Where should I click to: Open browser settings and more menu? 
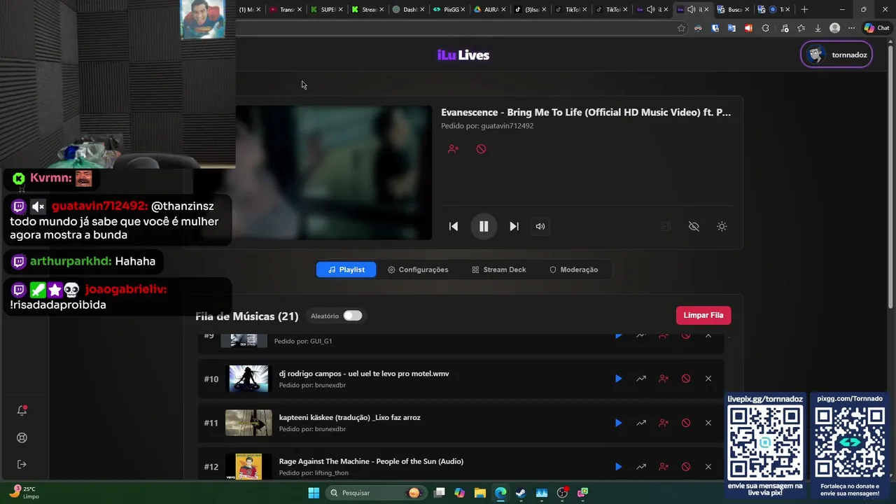[x=851, y=28]
